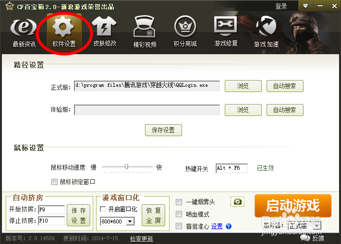Select the 软件设置 gear icon
The height and width of the screenshot is (244, 341).
click(x=63, y=26)
